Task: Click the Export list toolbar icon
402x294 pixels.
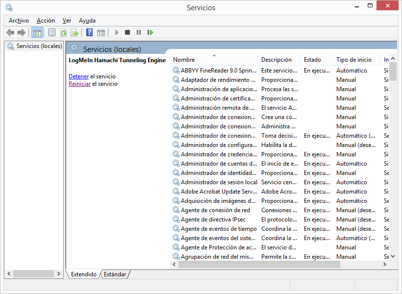Action: (75, 32)
